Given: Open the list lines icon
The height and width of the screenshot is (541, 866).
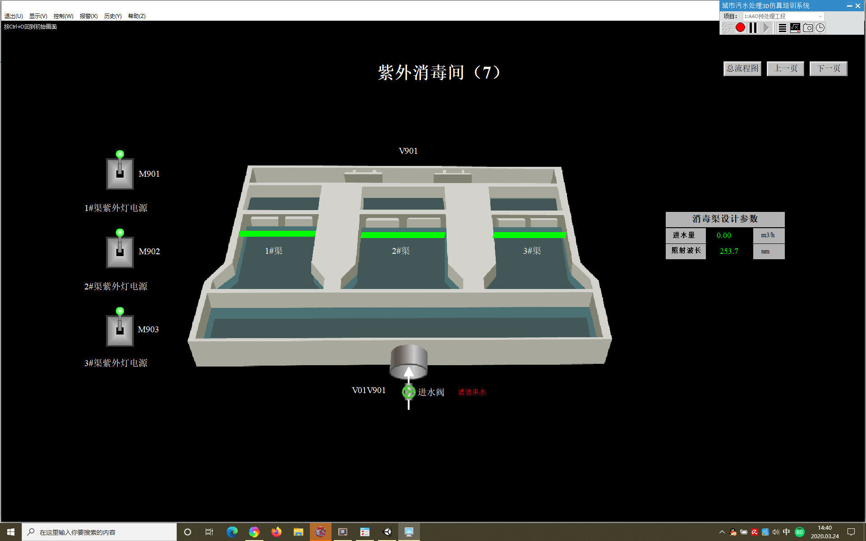Looking at the screenshot, I should (x=783, y=28).
